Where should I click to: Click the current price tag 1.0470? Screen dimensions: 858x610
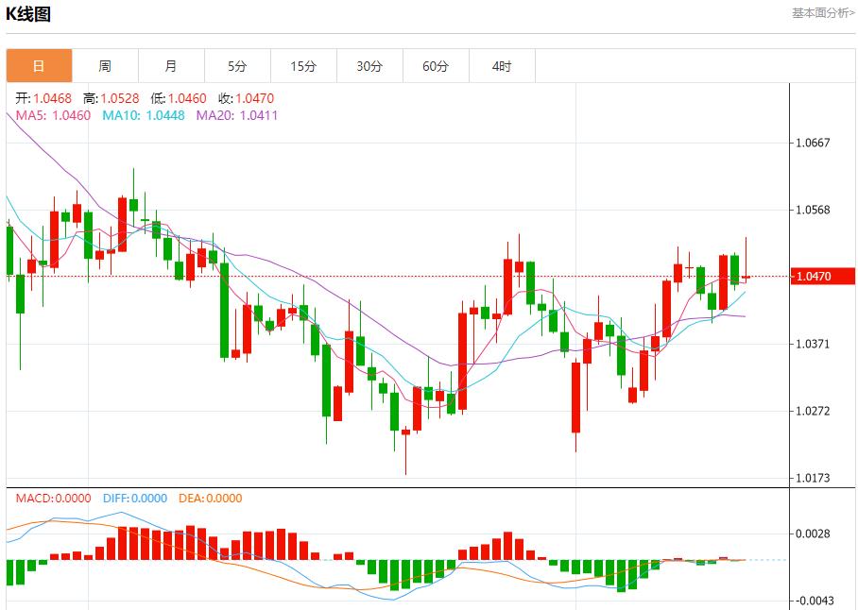tap(813, 277)
